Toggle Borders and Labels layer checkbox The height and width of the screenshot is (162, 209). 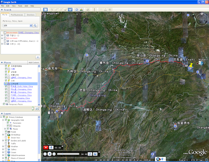click(x=6, y=140)
